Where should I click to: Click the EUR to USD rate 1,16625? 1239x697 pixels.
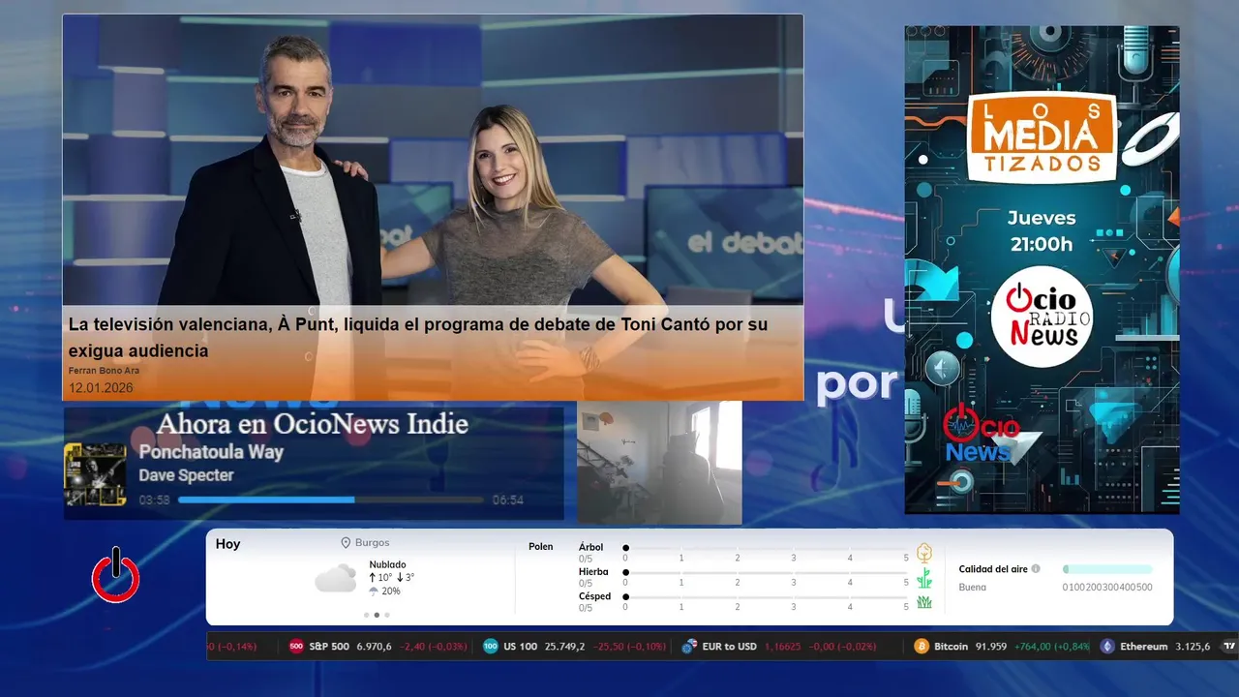point(784,647)
